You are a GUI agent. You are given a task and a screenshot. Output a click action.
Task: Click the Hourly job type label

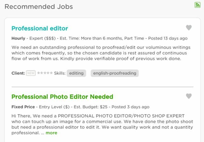tap(18, 38)
